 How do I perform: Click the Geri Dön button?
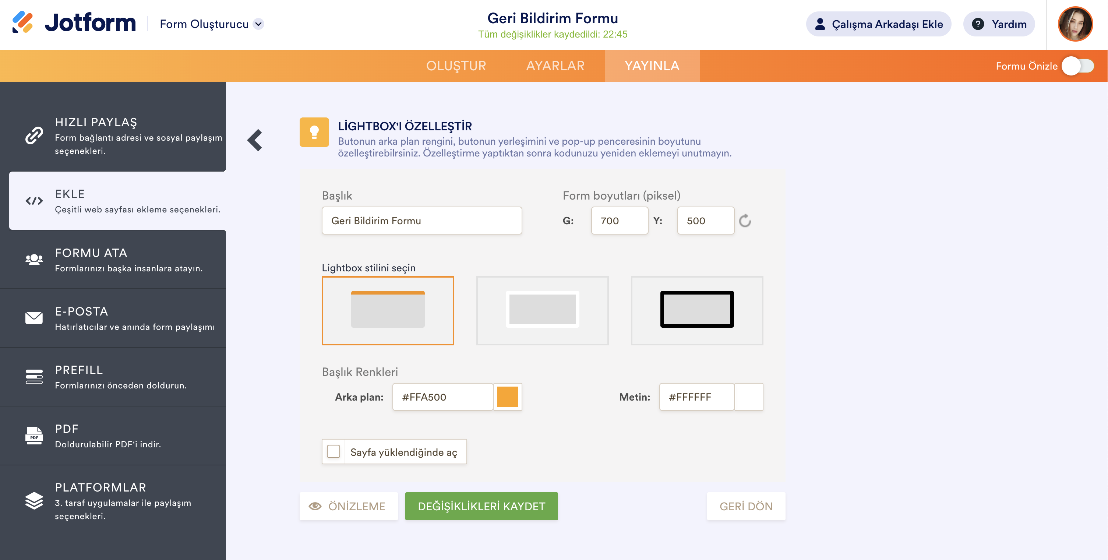[745, 506]
